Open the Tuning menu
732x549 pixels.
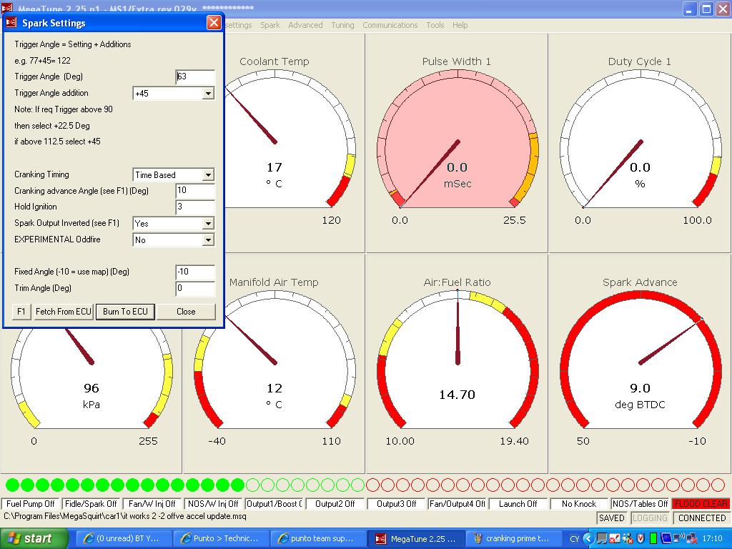tap(342, 25)
